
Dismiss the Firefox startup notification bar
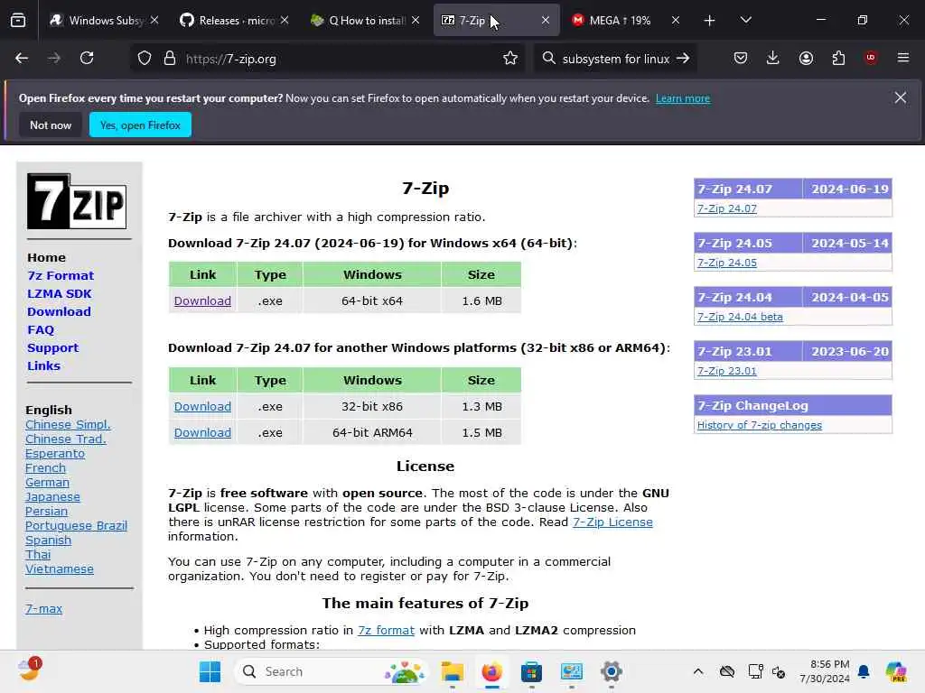[901, 97]
